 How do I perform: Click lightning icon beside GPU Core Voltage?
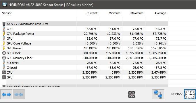coord(4,43)
